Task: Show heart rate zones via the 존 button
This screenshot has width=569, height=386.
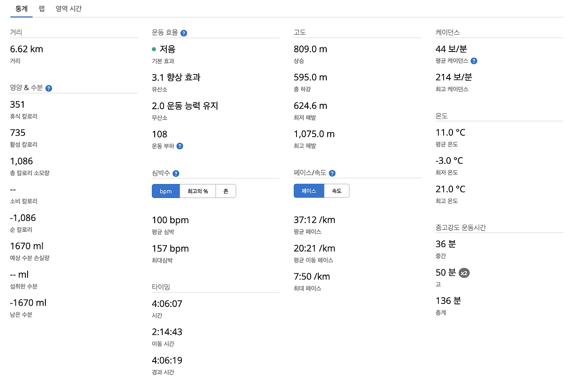Action: tap(226, 191)
